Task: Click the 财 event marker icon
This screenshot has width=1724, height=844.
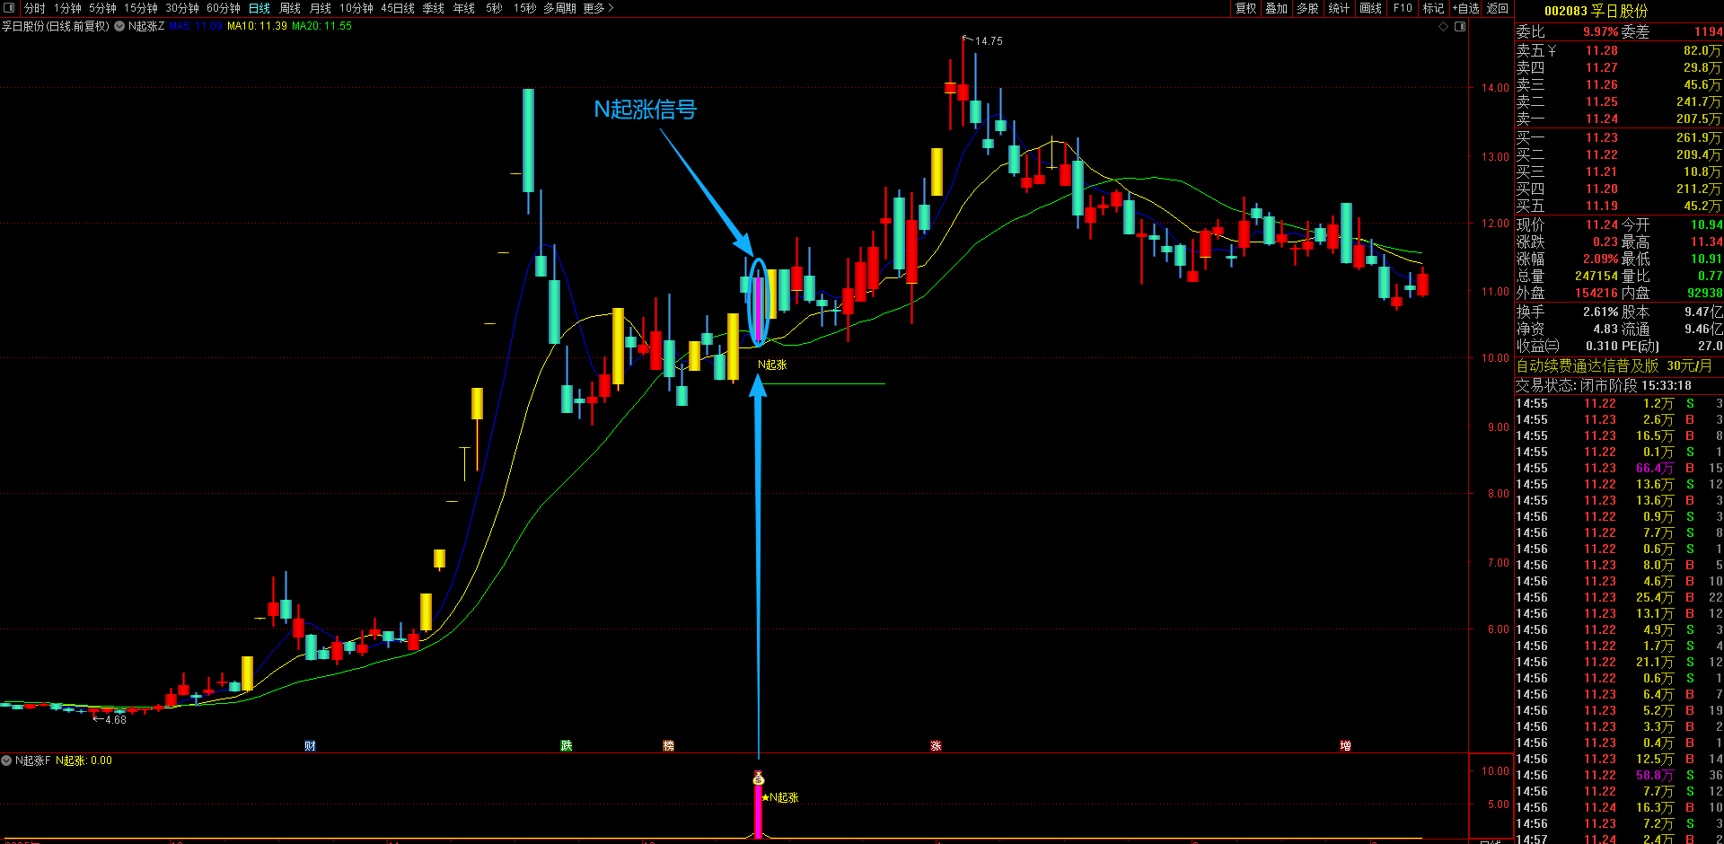Action: [310, 745]
